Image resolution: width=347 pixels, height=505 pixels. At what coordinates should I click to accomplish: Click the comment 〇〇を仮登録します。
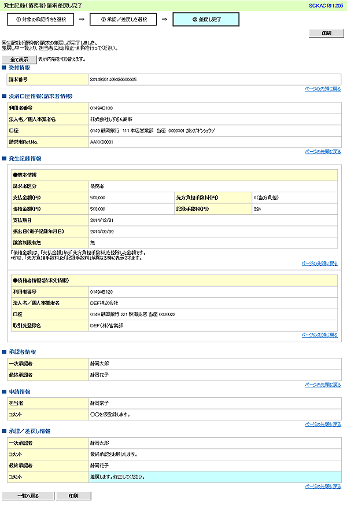[x=110, y=415]
